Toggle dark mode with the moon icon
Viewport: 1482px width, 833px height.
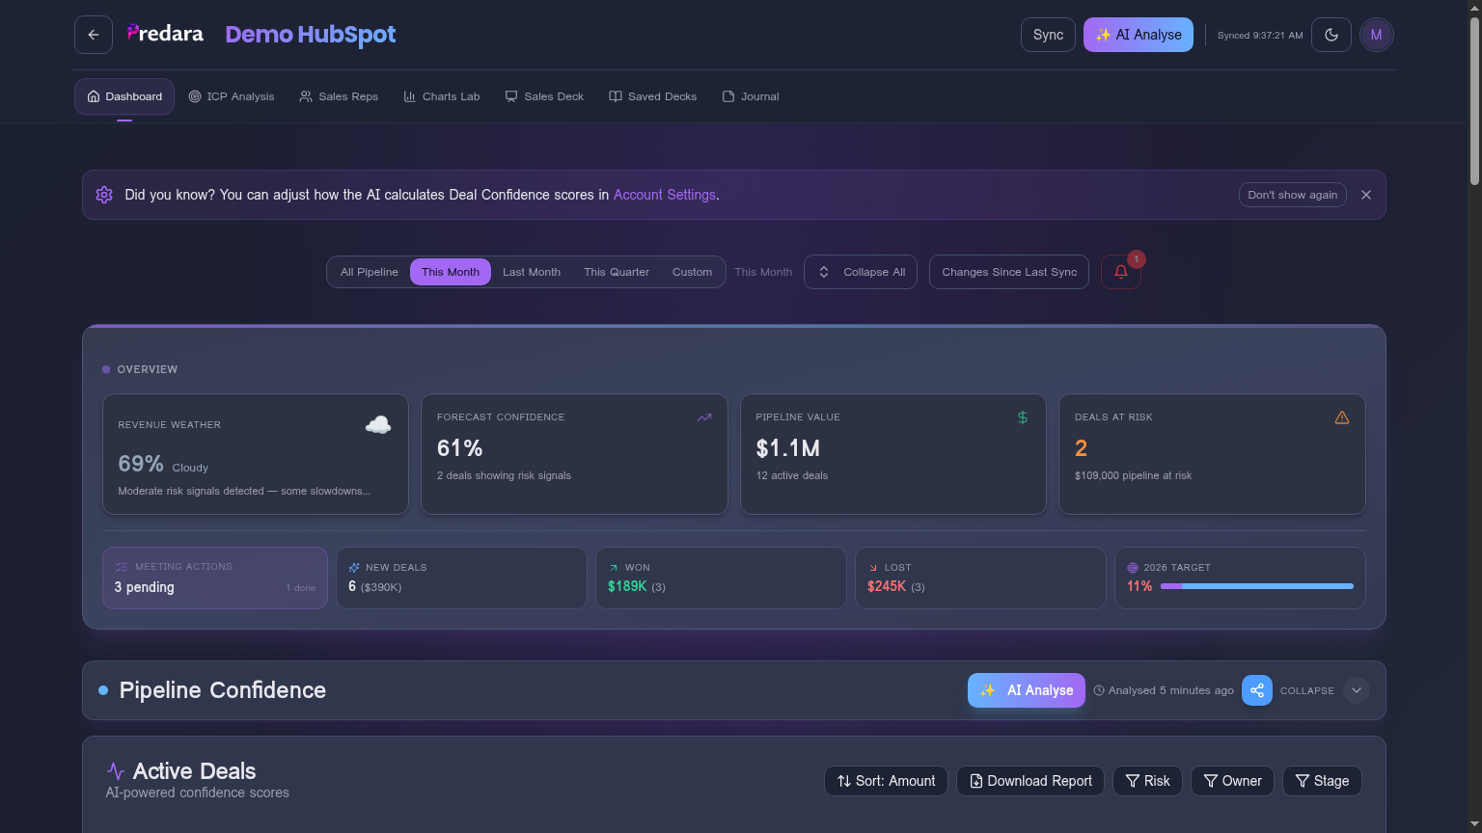tap(1331, 34)
